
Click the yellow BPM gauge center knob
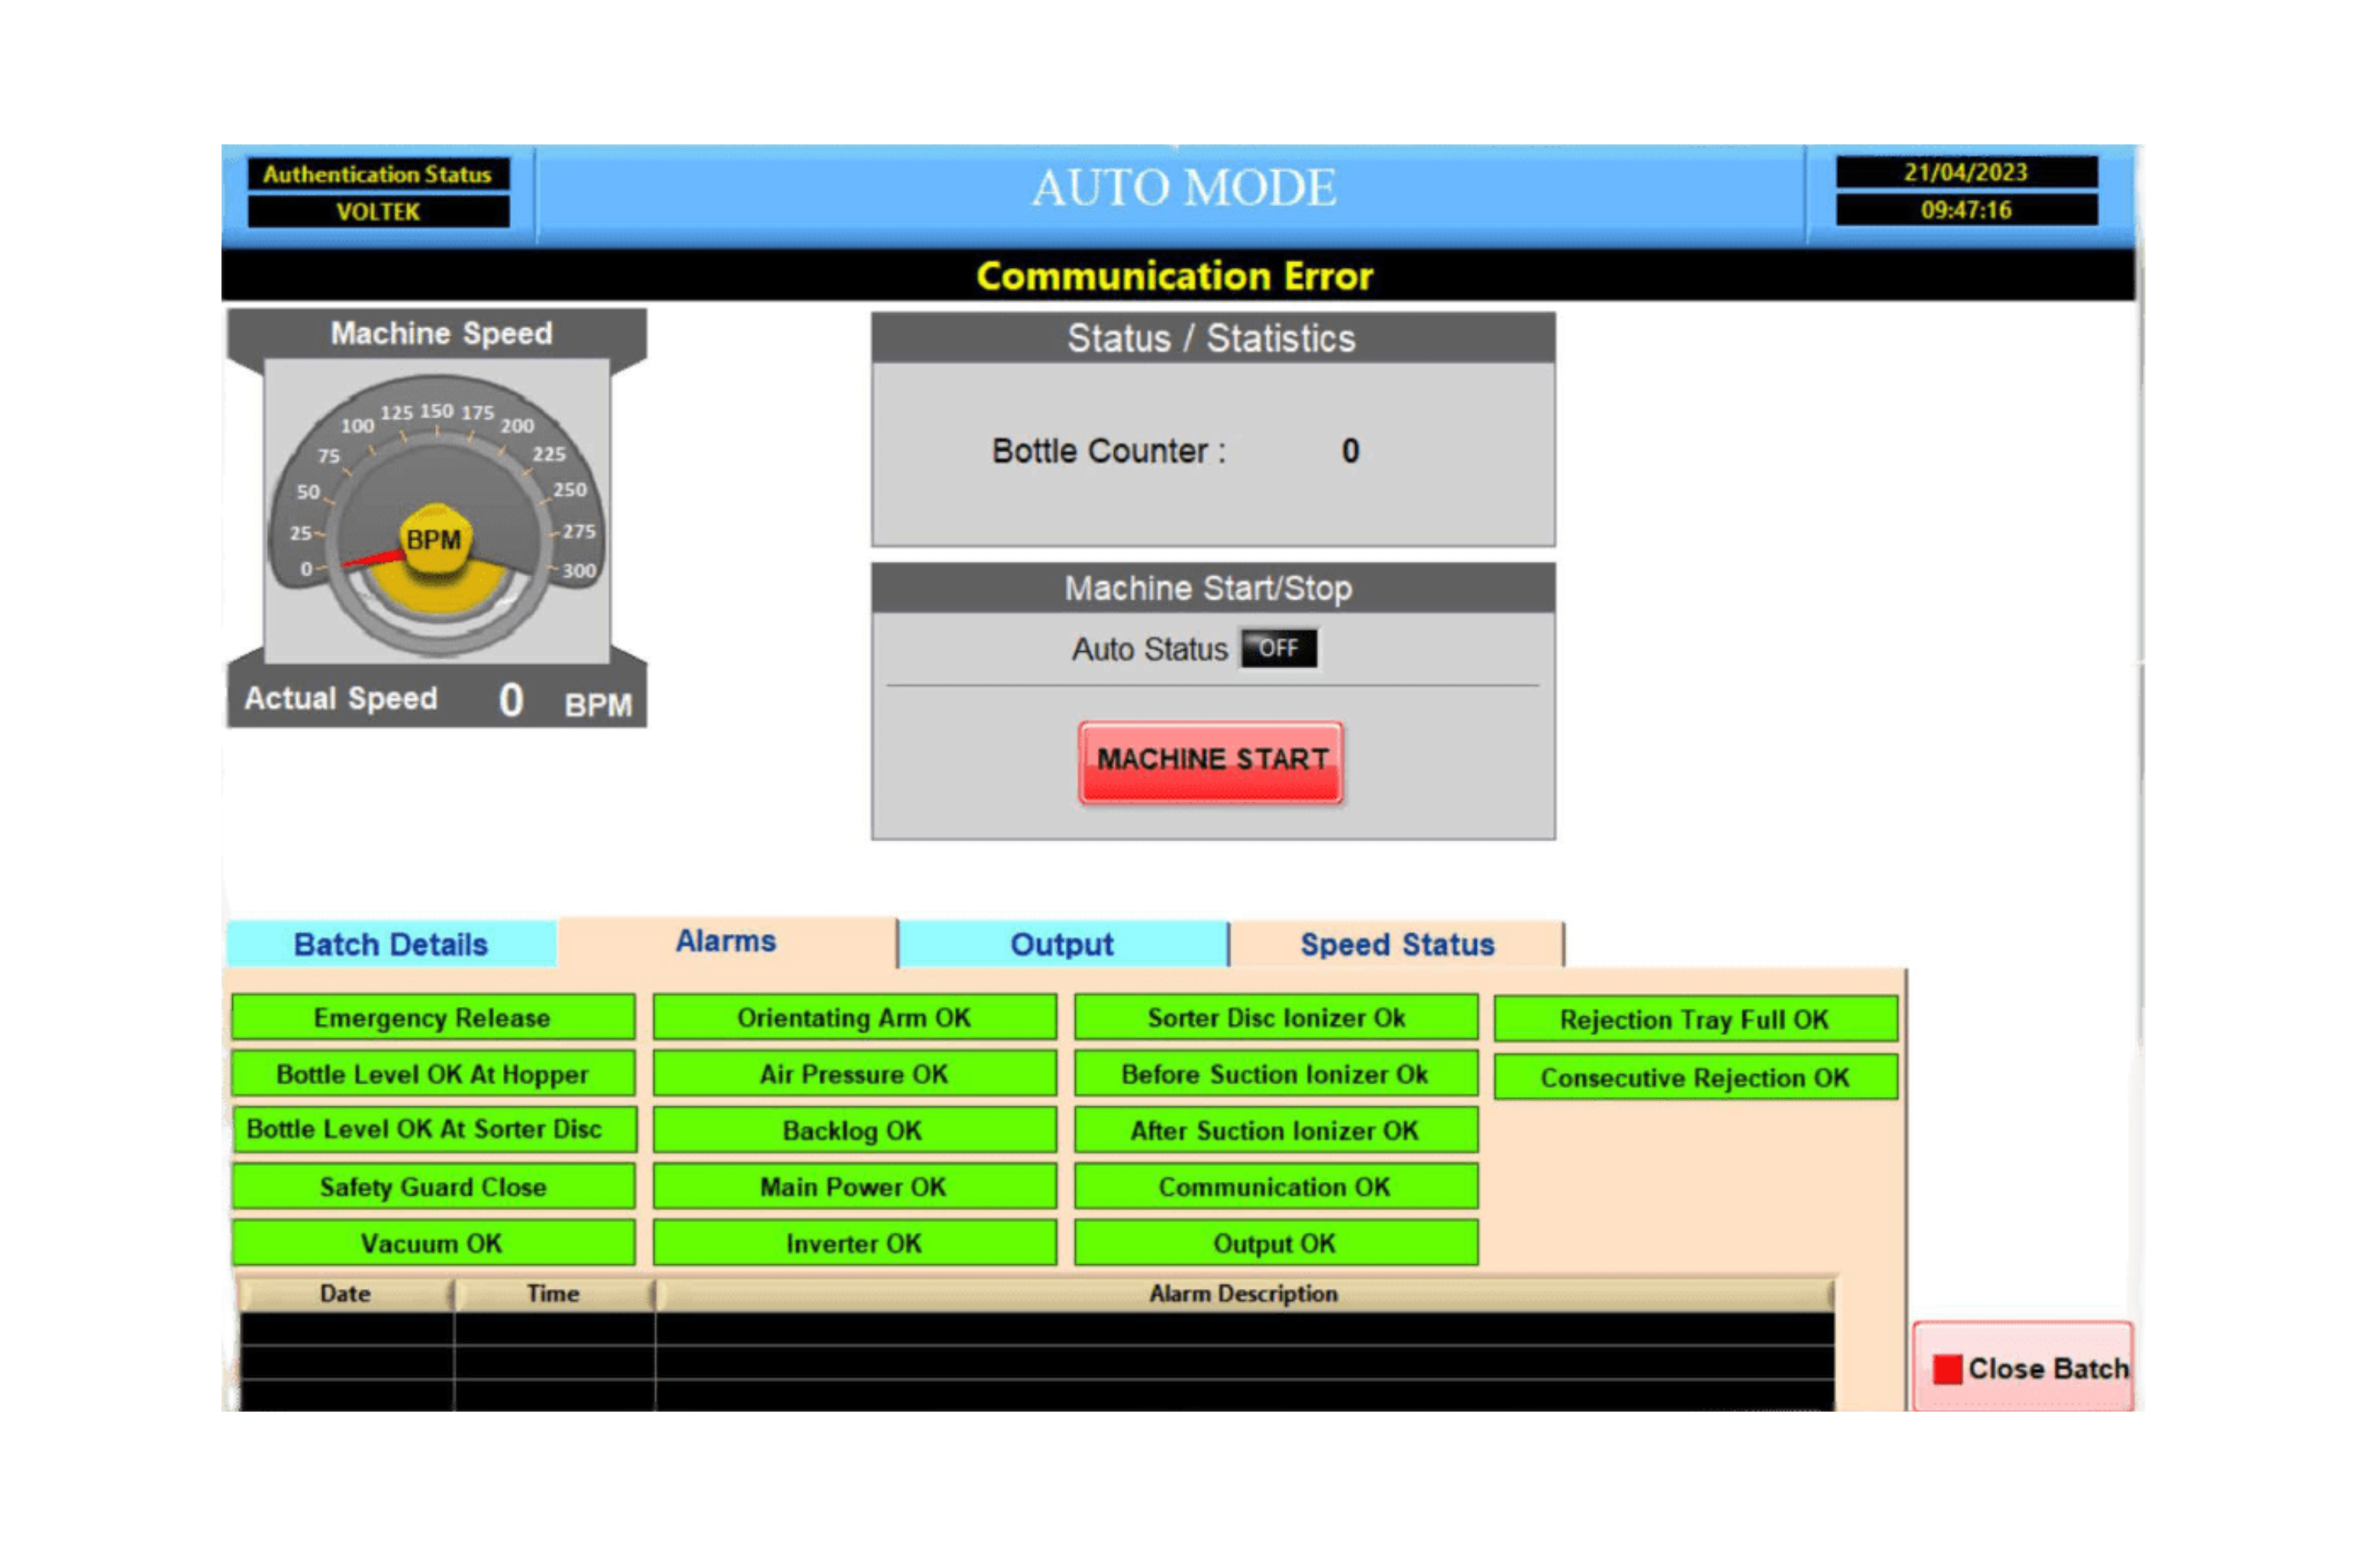pyautogui.click(x=434, y=540)
